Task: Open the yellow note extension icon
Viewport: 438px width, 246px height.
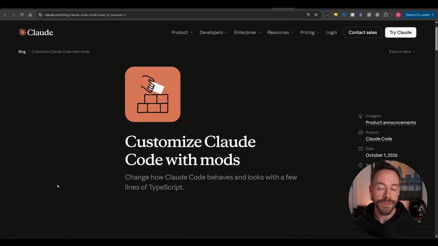Action: click(336, 15)
